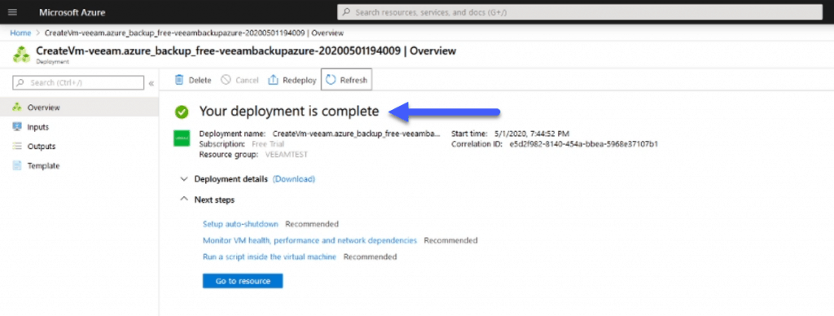This screenshot has height=316, width=834.
Task: Click the VEEAMTEST resource group value
Action: (287, 155)
